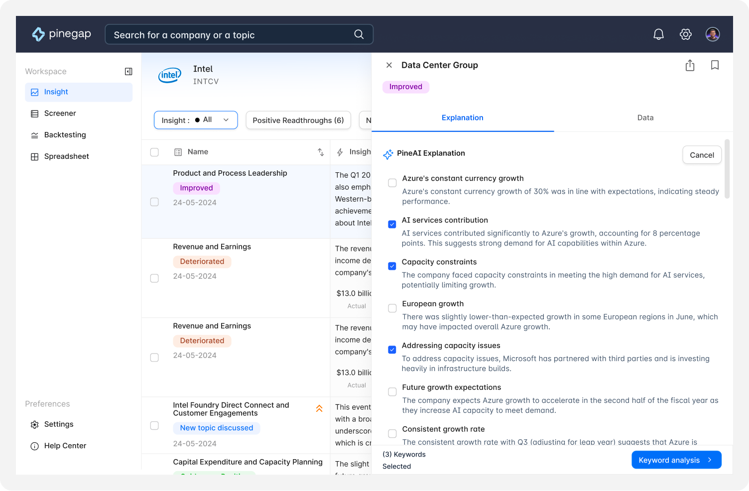The height and width of the screenshot is (491, 749).
Task: Click the Help Center info icon
Action: 35,446
